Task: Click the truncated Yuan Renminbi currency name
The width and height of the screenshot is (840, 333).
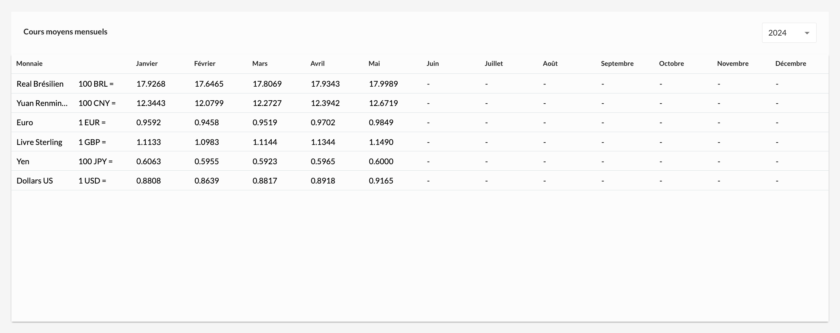Action: point(42,103)
